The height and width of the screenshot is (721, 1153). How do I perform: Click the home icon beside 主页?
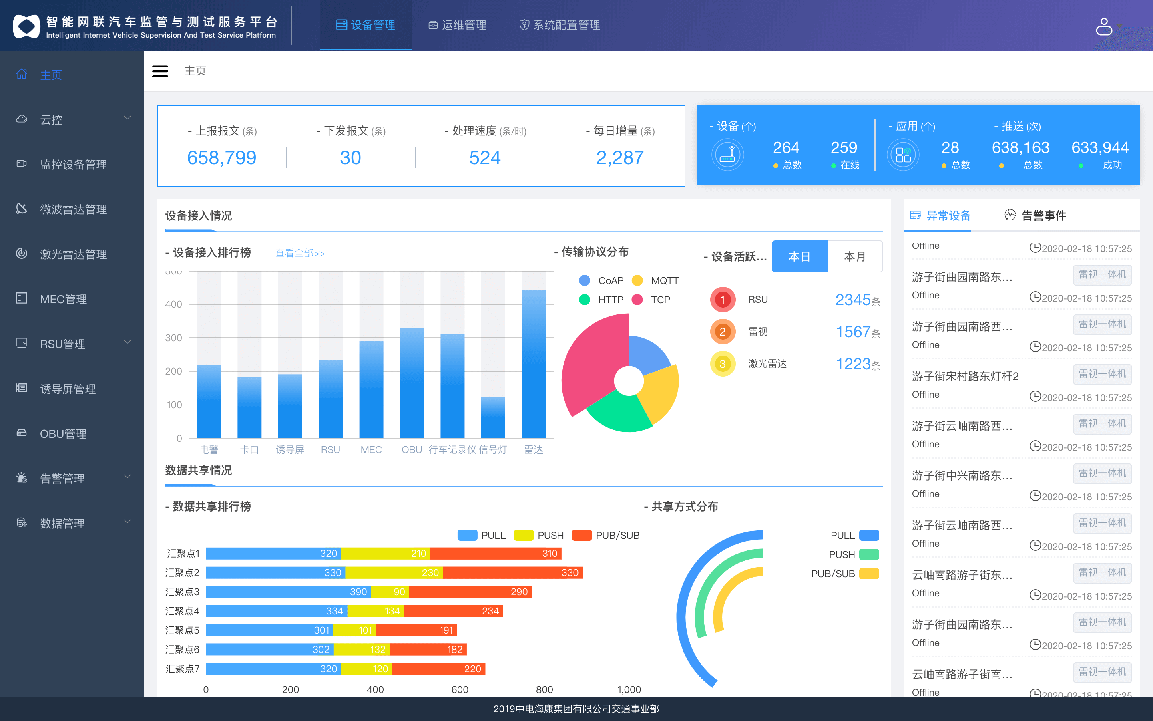click(22, 75)
